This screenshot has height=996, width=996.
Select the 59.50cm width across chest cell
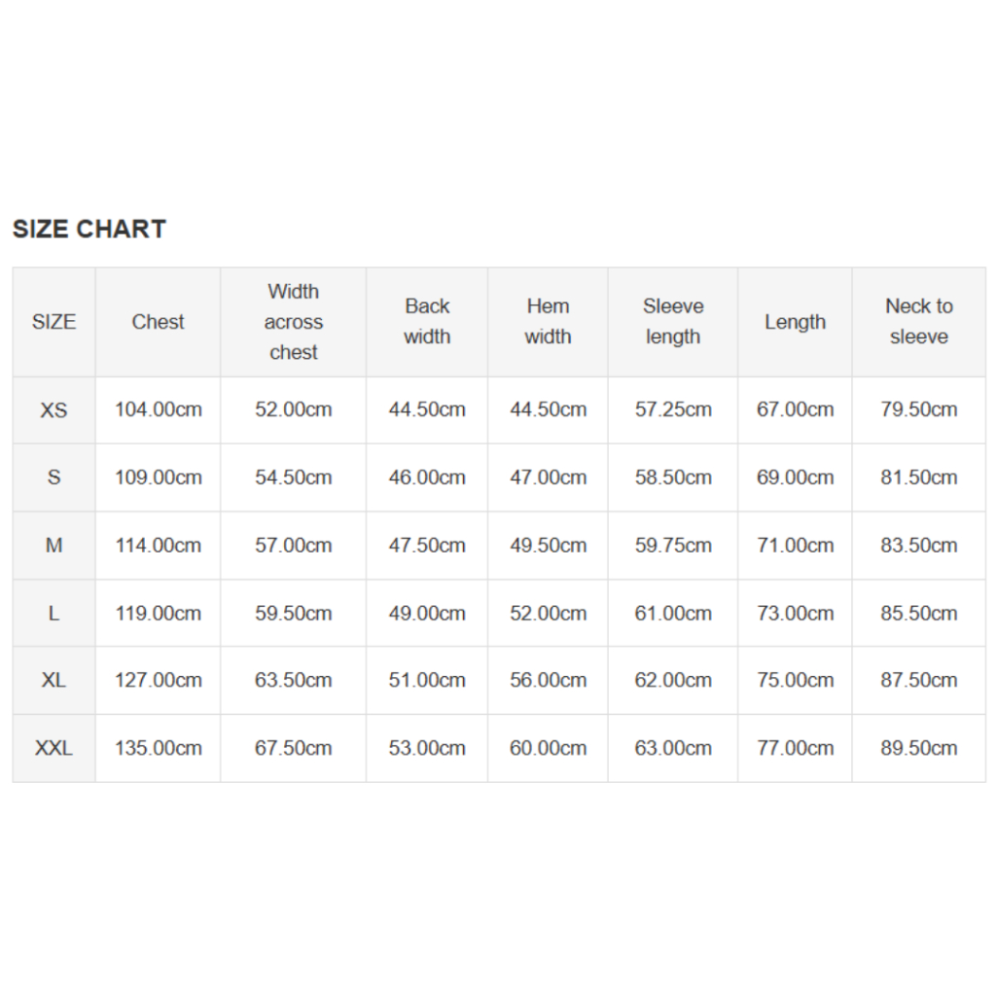(x=294, y=614)
